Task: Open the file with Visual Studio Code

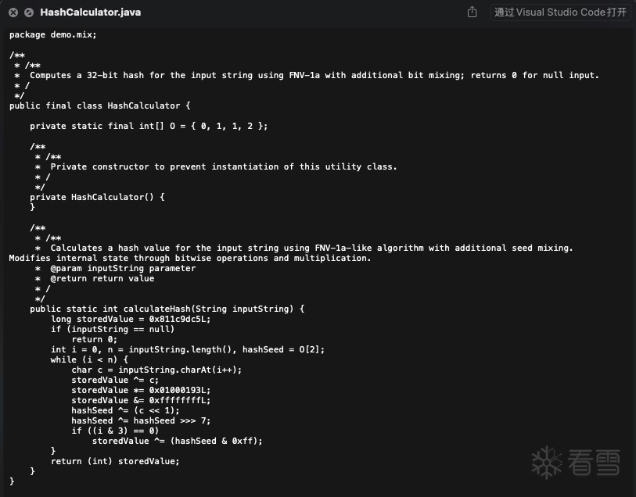Action: pyautogui.click(x=560, y=13)
